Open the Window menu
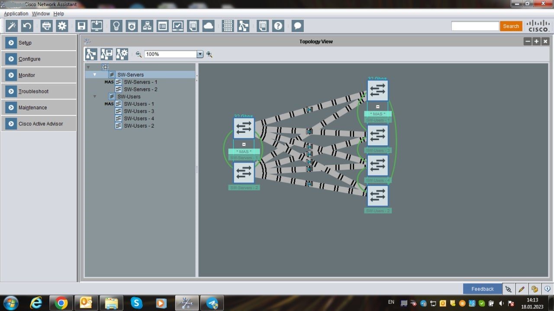 click(41, 14)
